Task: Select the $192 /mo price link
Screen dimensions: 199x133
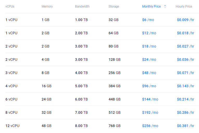Action: tap(150, 112)
